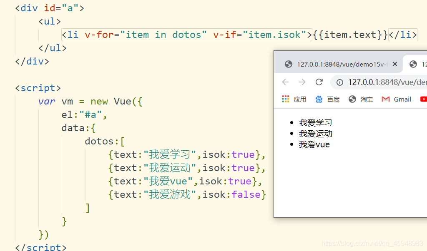Click the list item 我爱vue

[314, 144]
